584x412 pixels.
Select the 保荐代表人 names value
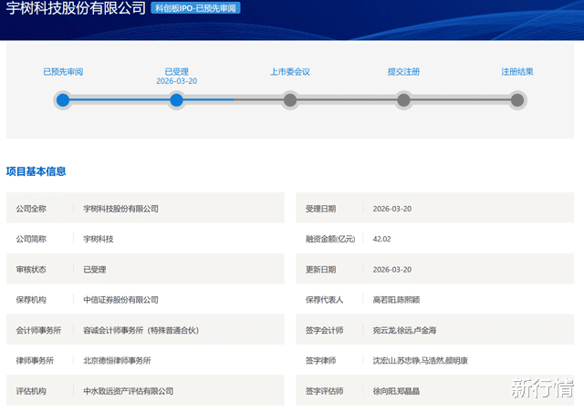coord(396,300)
